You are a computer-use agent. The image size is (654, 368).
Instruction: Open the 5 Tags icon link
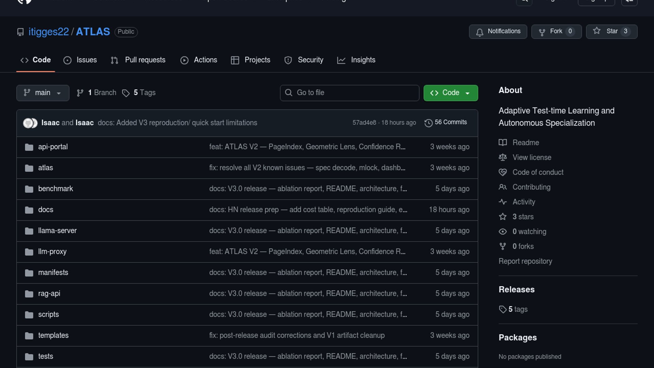(x=126, y=93)
